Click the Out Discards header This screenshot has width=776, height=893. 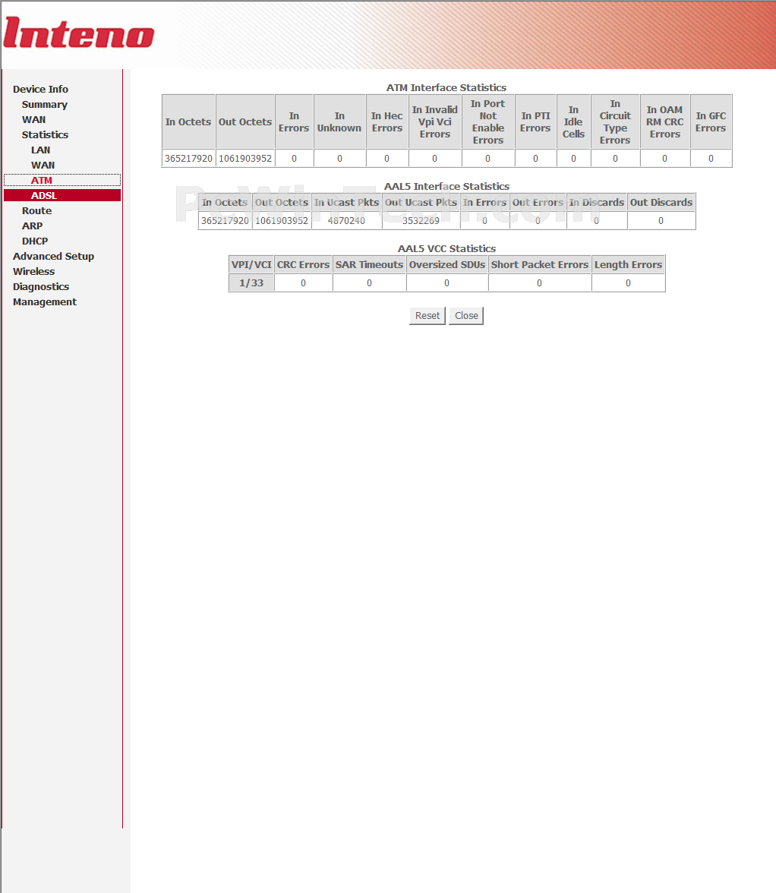pos(661,203)
